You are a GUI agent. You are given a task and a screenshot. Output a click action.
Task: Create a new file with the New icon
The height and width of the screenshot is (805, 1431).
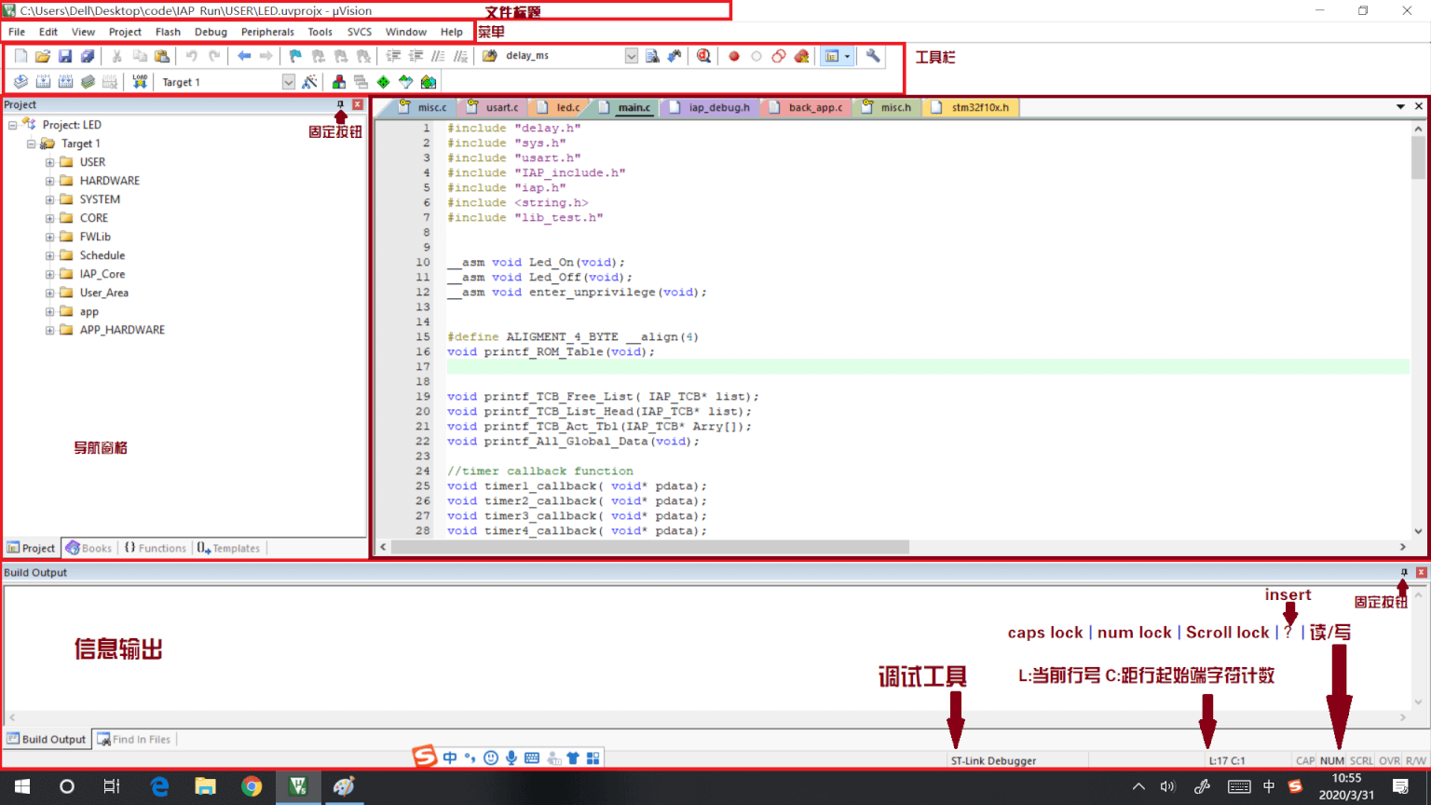click(x=20, y=56)
